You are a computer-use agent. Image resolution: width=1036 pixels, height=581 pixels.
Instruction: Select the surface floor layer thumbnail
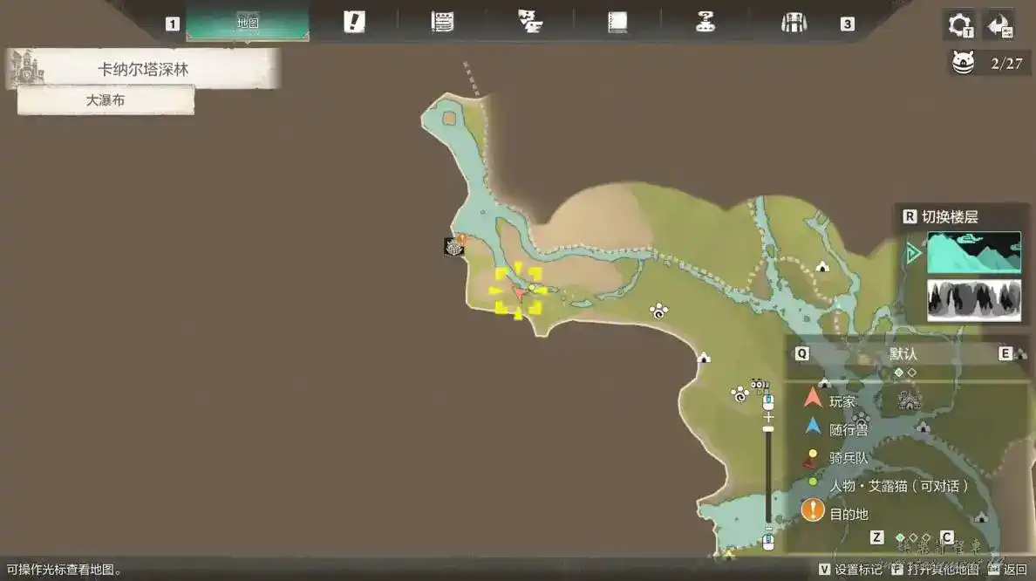(973, 253)
